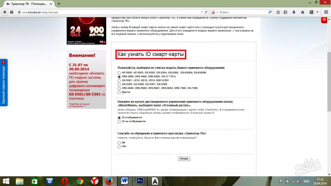The width and height of the screenshot is (331, 186).
Task: Click the 24 часа 900 руб banner
Action: pos(86,31)
